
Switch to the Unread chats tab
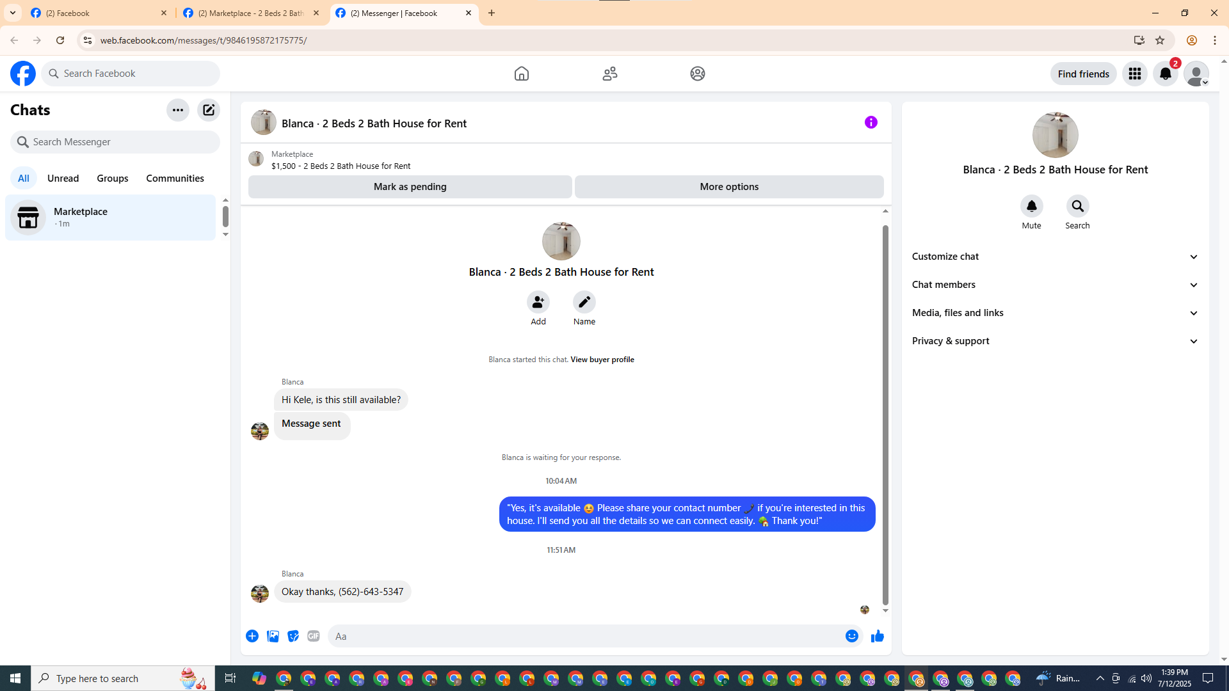coord(63,179)
